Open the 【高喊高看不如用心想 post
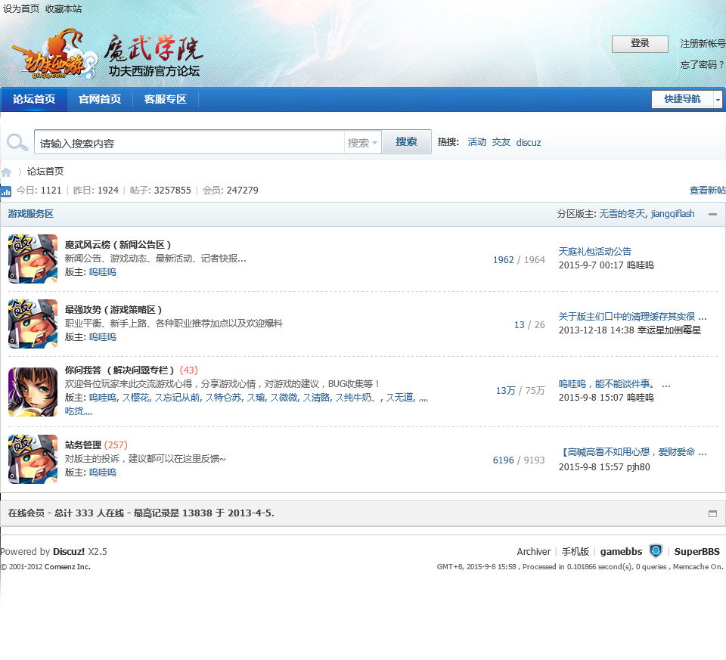 tap(632, 452)
